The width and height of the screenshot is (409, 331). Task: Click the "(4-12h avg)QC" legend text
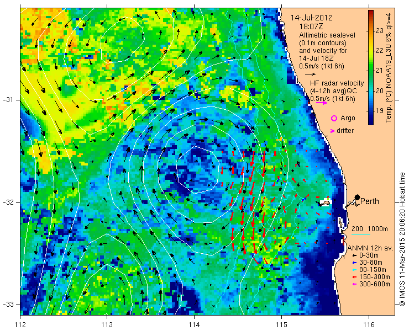click(x=333, y=91)
